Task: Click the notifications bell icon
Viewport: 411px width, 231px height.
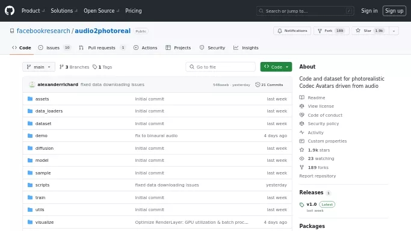Action: (x=280, y=31)
